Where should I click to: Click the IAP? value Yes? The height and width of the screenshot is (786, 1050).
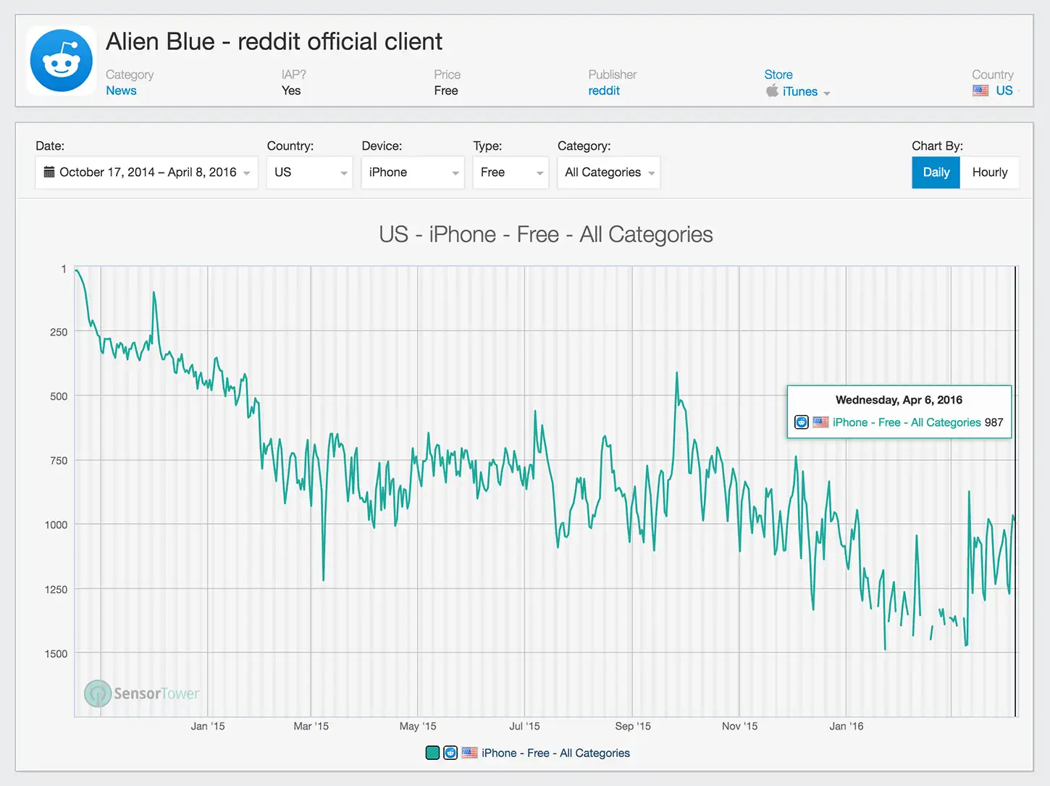click(x=291, y=91)
